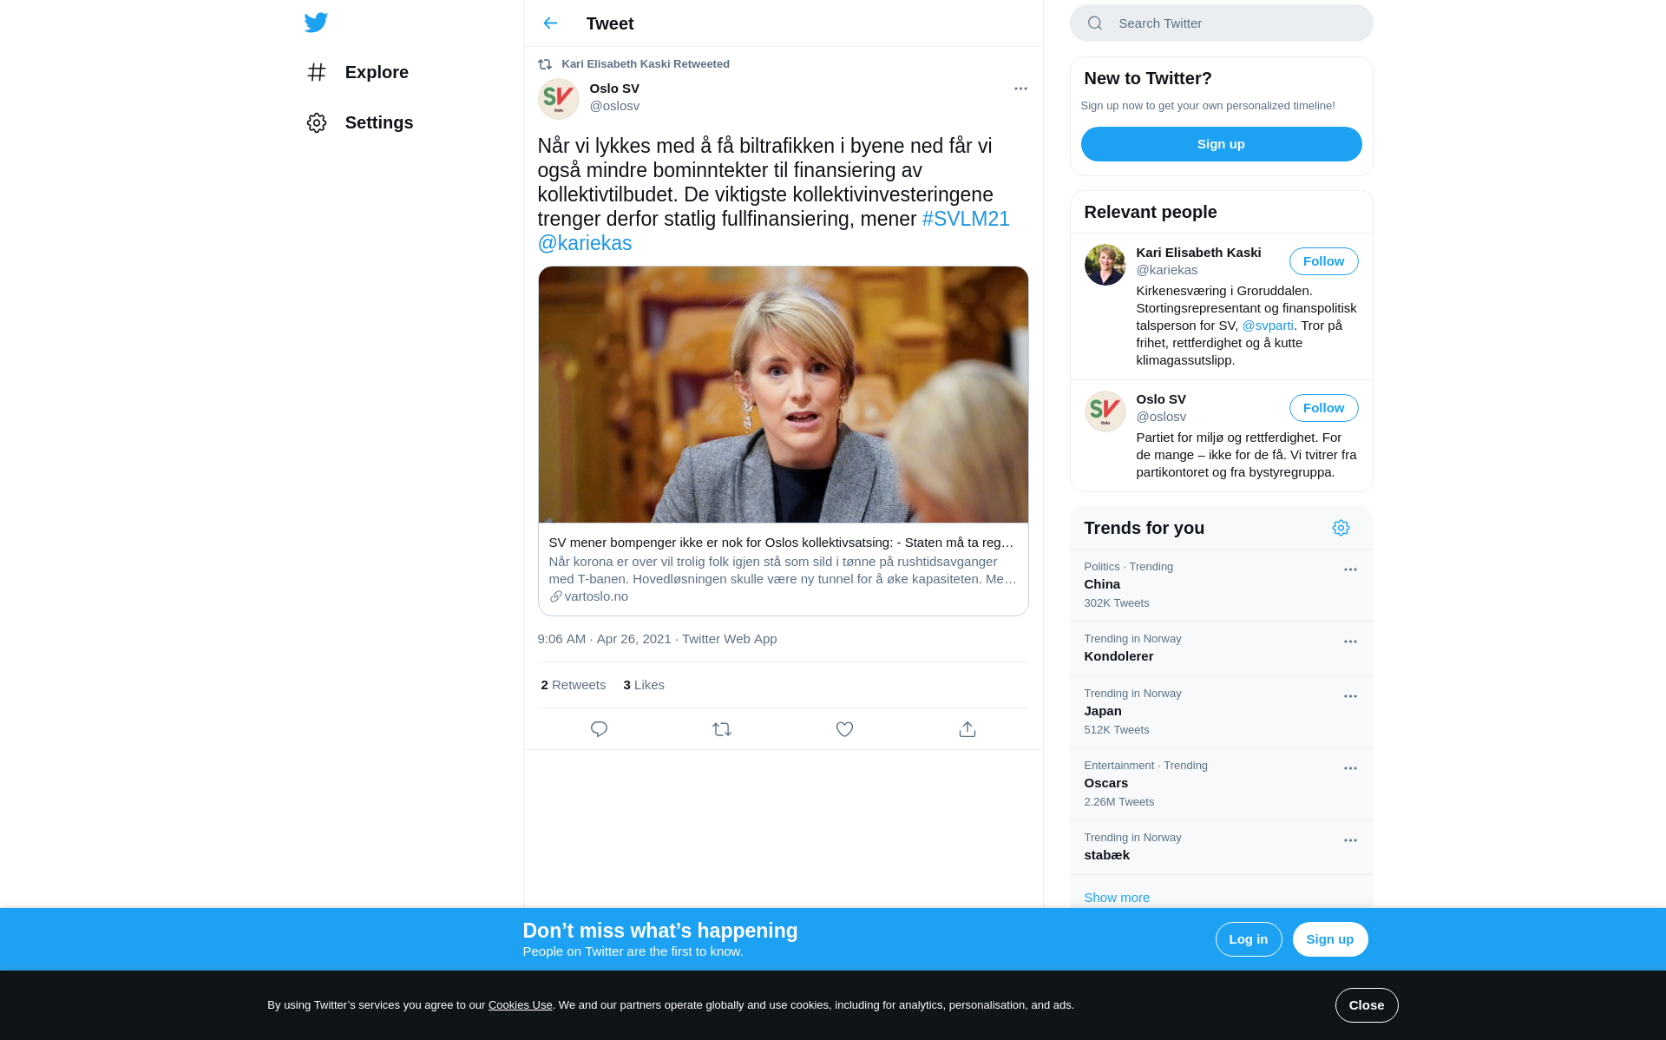Retweet the Oslo SV tweet
This screenshot has width=1666, height=1040.
click(x=722, y=729)
